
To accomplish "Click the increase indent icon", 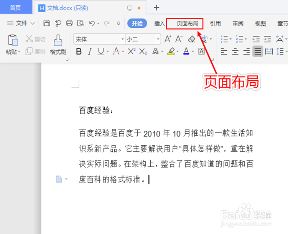I will 267,39.
